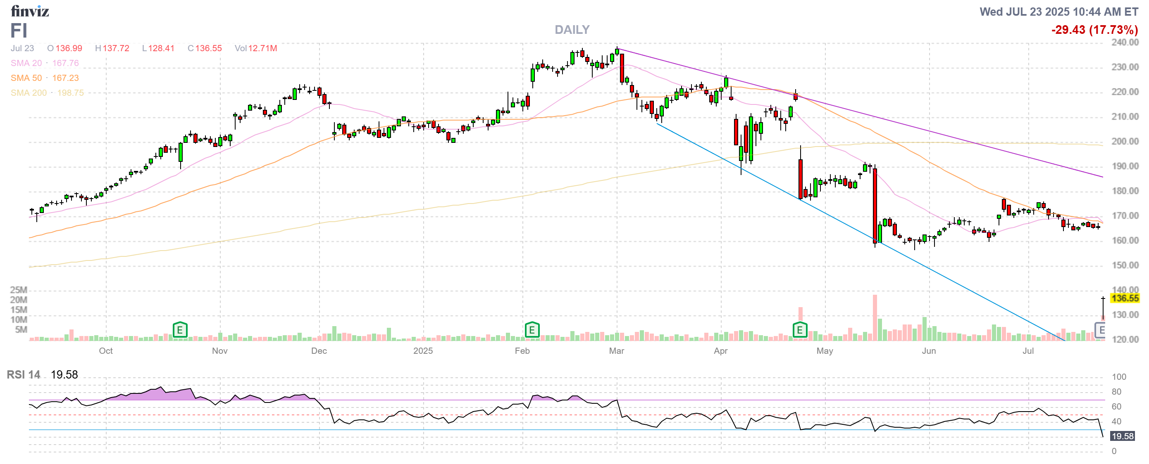Click the Vol 12.71M readout
Image resolution: width=1149 pixels, height=464 pixels.
tap(255, 48)
